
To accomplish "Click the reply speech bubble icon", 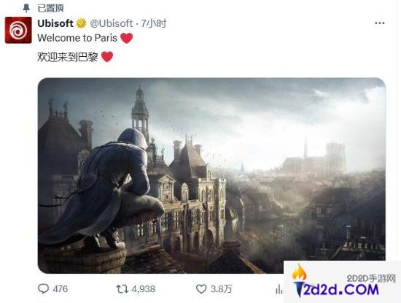I will point(43,289).
